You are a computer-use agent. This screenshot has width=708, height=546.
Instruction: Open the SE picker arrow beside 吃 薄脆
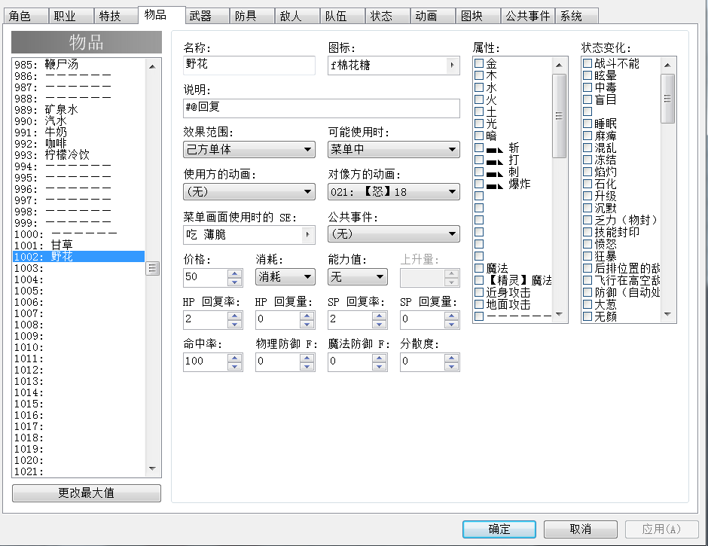(x=308, y=234)
